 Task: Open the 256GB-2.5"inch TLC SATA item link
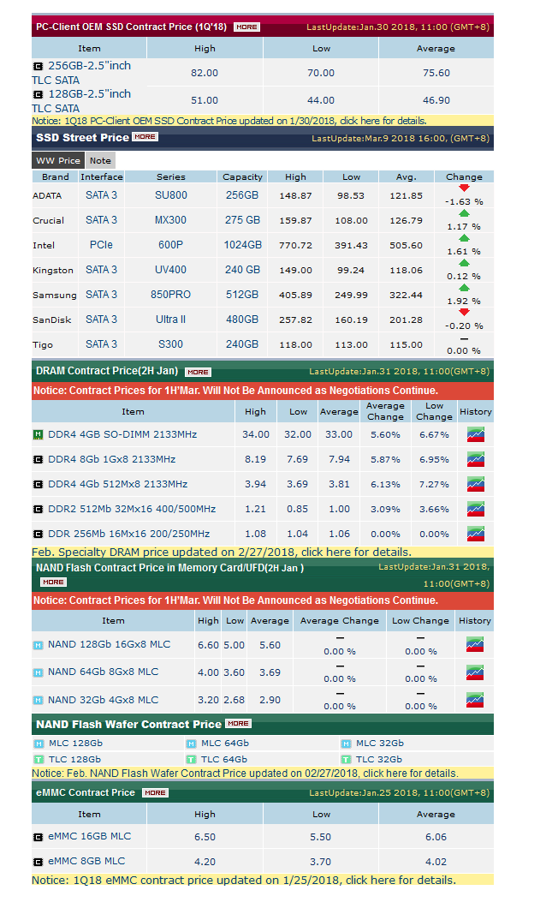click(81, 73)
